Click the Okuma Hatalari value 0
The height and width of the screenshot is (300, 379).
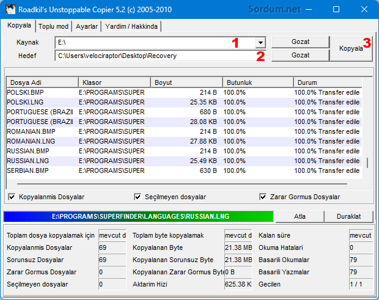point(361,247)
